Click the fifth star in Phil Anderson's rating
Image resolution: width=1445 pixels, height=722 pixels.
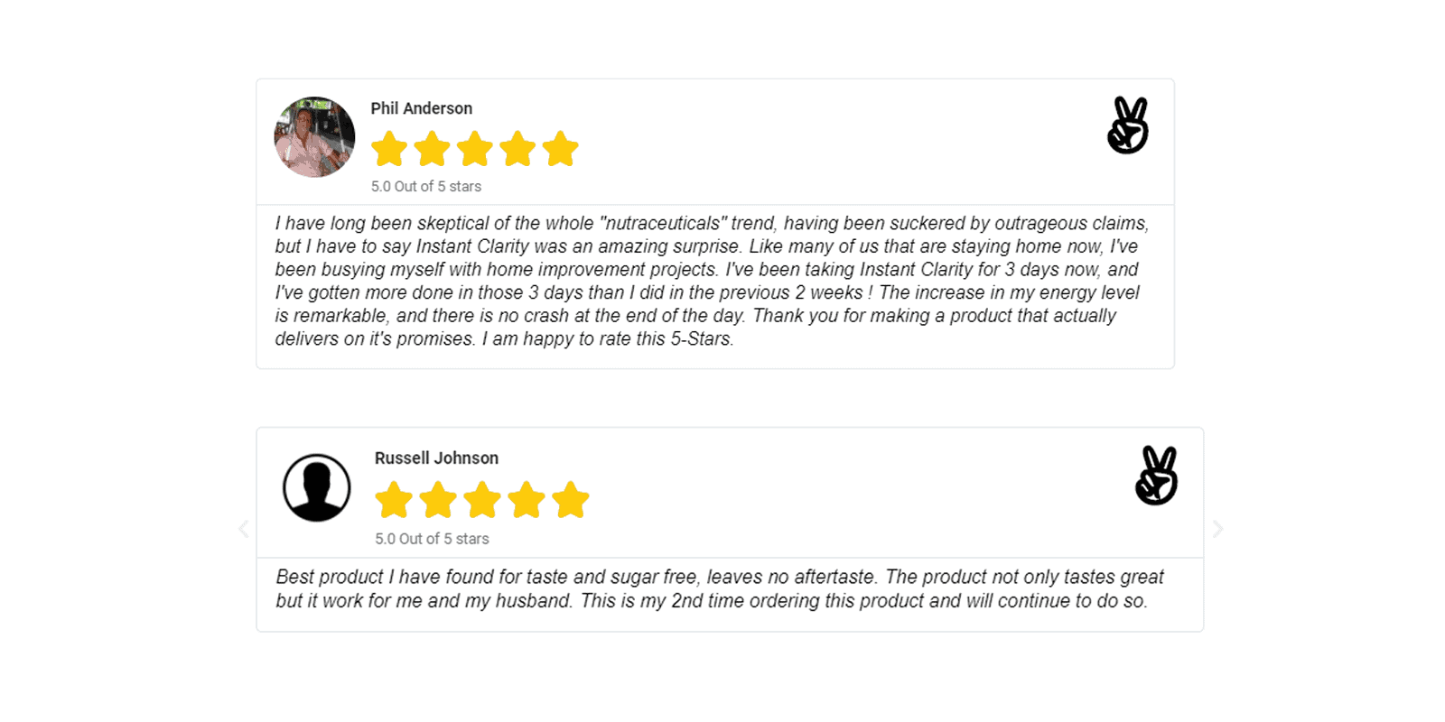coord(561,149)
